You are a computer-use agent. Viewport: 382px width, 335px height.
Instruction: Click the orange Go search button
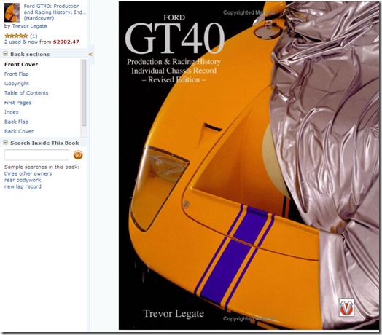tap(78, 155)
